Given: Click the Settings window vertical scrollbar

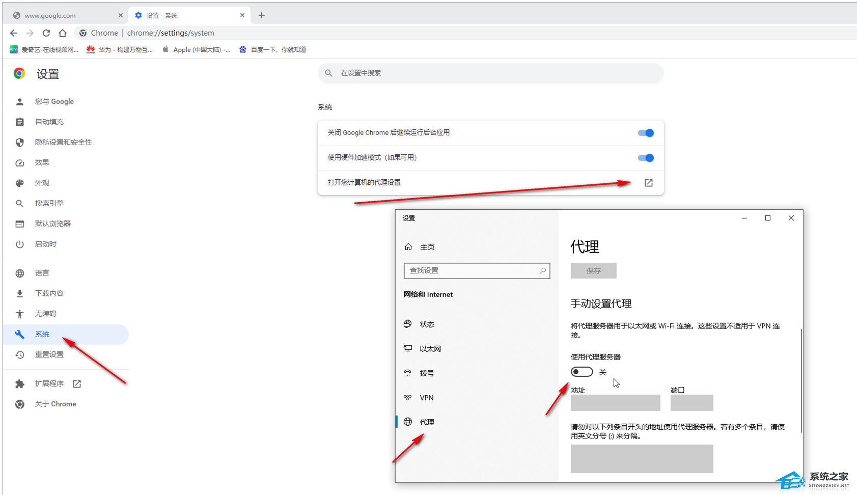Looking at the screenshot, I should 801,381.
